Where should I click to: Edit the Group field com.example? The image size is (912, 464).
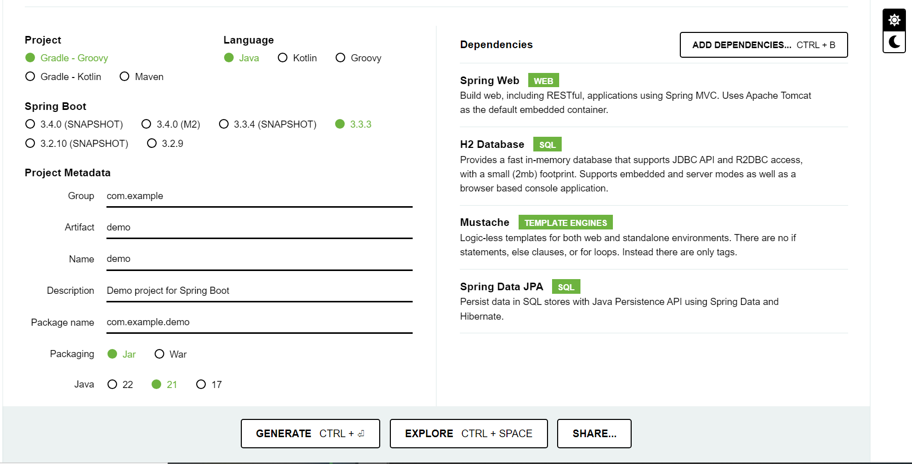point(260,196)
